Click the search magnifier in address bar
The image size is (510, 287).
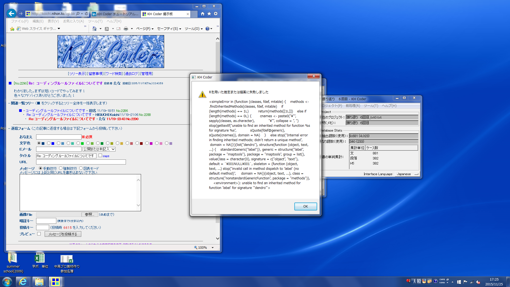78,14
